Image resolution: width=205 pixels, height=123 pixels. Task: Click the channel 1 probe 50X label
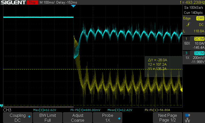(187, 43)
